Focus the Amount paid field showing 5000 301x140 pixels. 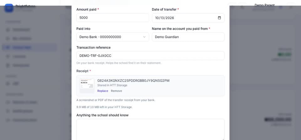click(x=113, y=17)
